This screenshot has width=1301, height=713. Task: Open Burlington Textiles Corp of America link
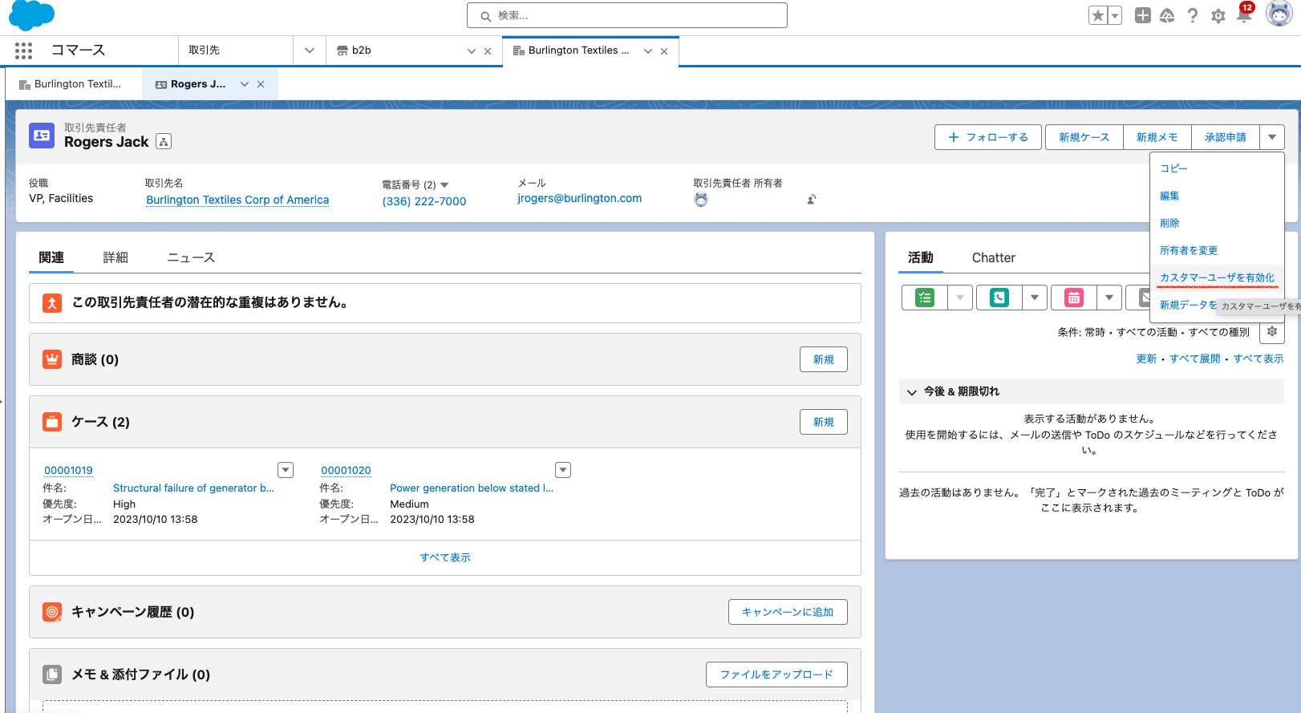[x=237, y=200]
